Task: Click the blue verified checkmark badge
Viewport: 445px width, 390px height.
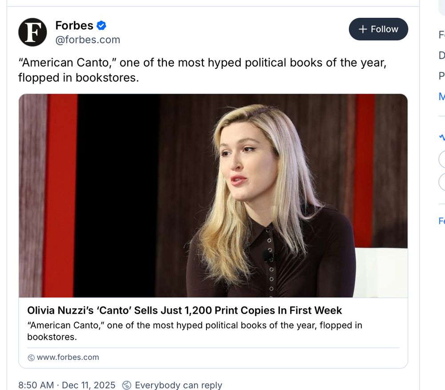Action: (x=101, y=25)
